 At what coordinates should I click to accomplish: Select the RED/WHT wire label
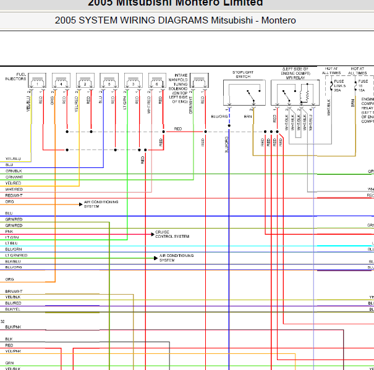point(14,195)
